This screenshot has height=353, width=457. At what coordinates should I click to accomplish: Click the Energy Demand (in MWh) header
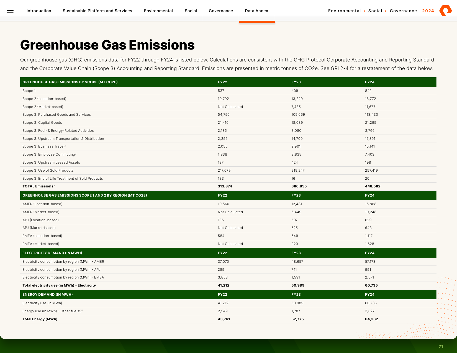click(x=48, y=295)
